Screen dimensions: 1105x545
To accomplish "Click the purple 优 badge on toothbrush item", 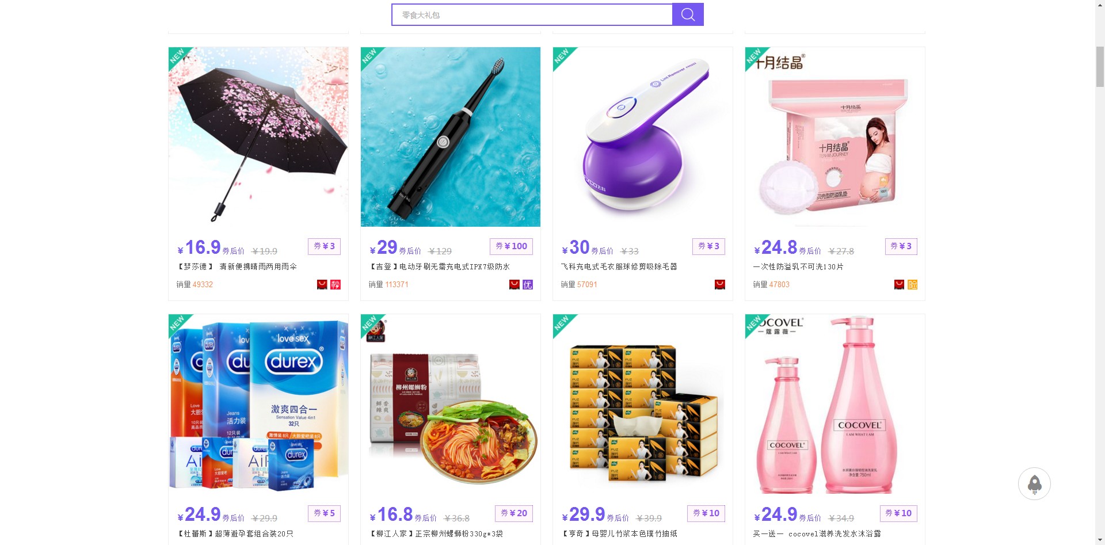I will 528,284.
